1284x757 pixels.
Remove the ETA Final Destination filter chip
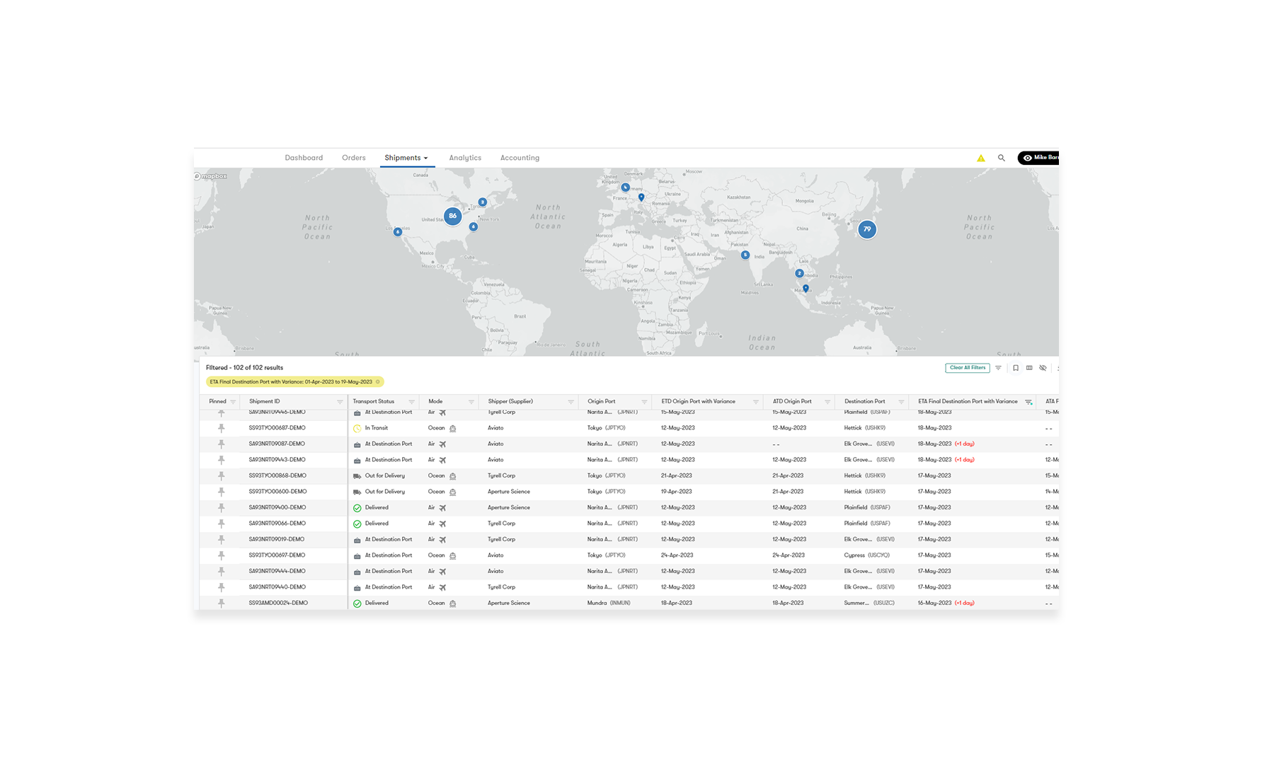378,382
